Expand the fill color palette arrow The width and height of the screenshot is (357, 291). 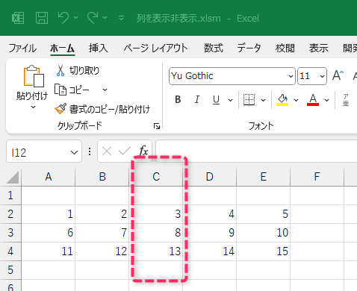(296, 100)
